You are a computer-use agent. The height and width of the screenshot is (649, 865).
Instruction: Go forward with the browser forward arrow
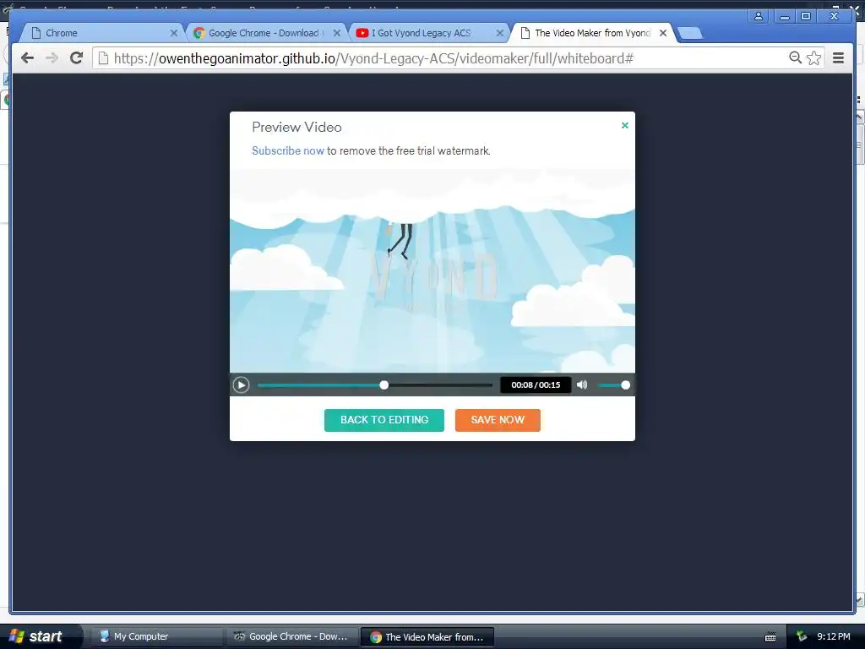tap(52, 57)
